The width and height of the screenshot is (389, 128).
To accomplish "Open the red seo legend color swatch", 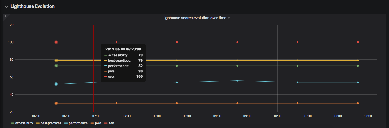I will pyautogui.click(x=105, y=123).
